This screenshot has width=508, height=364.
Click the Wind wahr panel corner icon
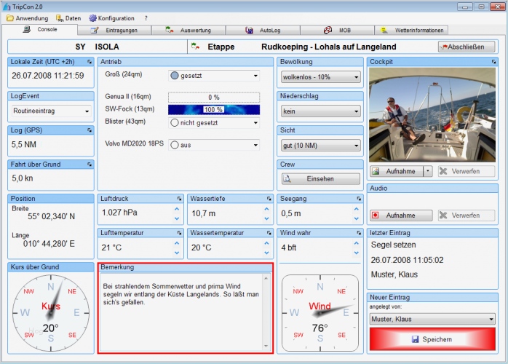pos(359,233)
